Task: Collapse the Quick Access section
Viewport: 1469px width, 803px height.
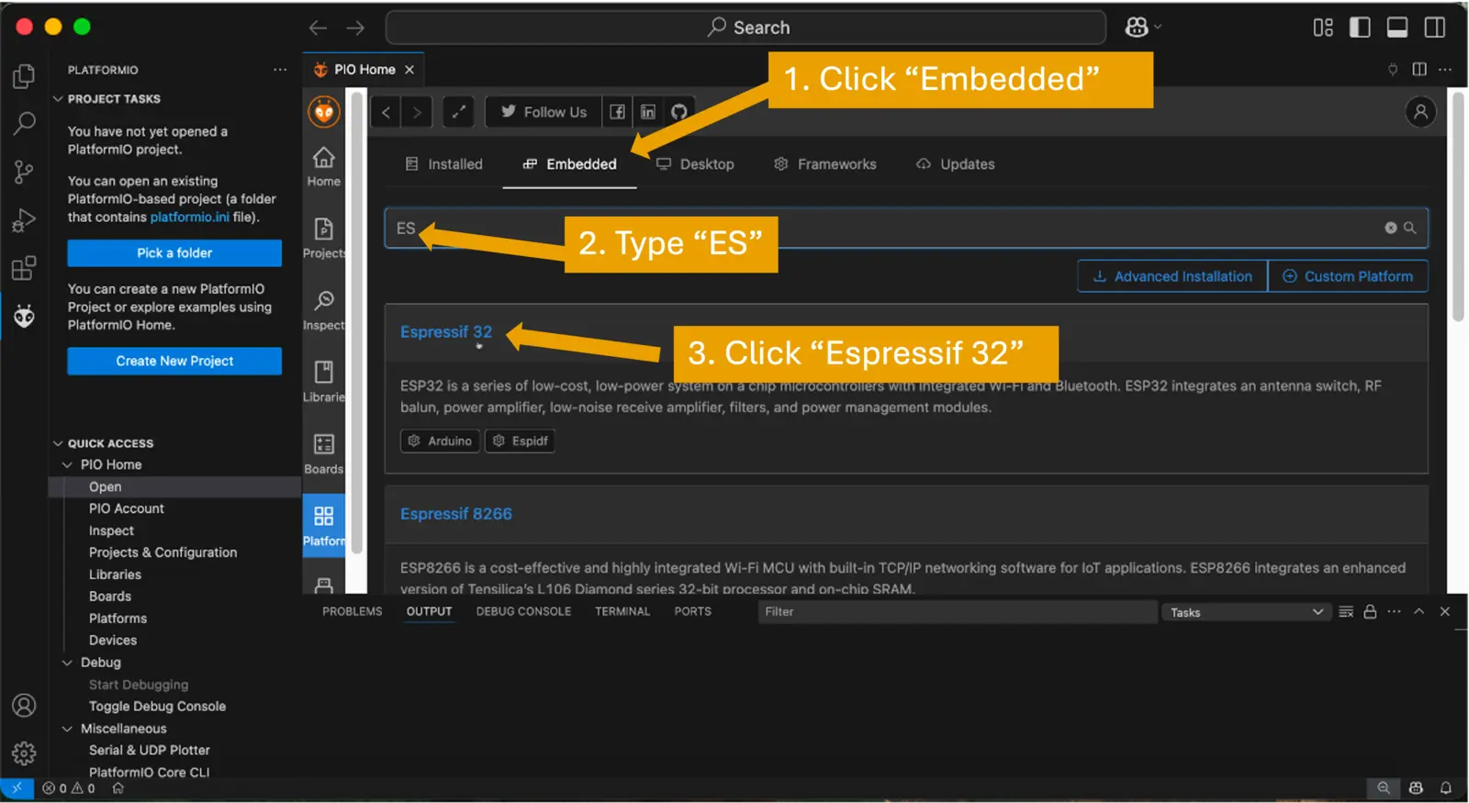Action: 58,443
